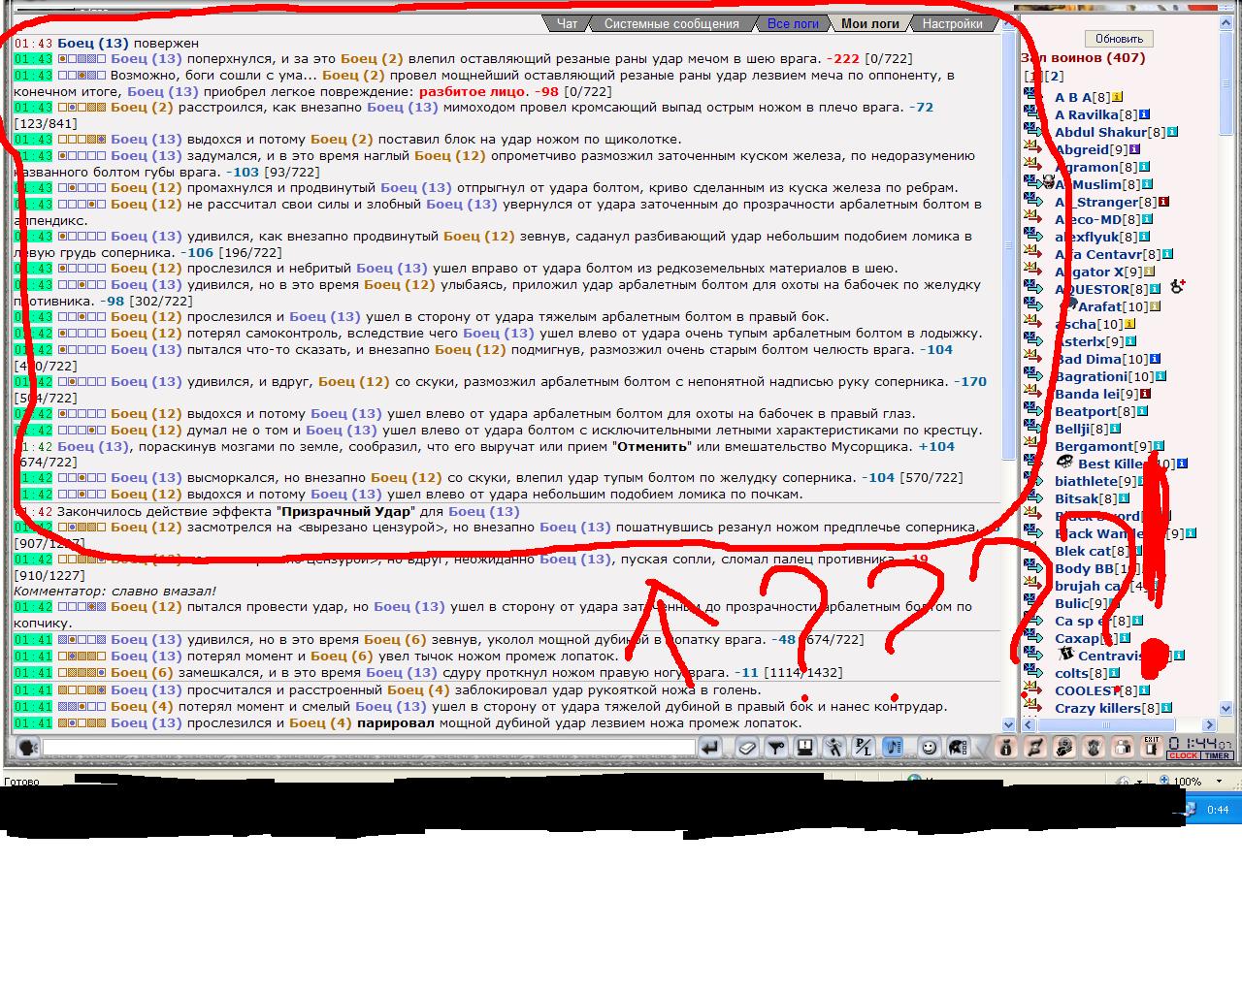Click the "Отменить" skill name in log

tap(652, 446)
